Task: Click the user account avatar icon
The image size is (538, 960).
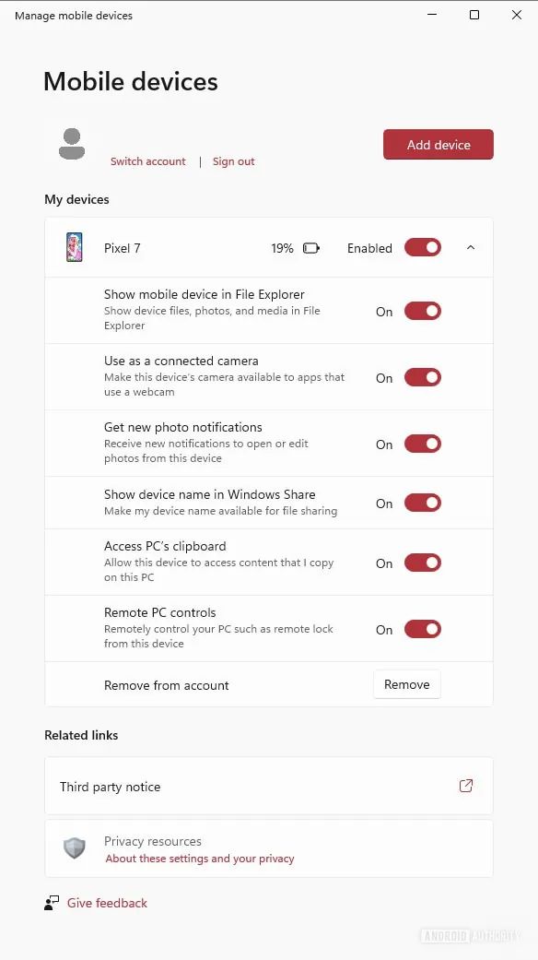Action: pyautogui.click(x=71, y=144)
